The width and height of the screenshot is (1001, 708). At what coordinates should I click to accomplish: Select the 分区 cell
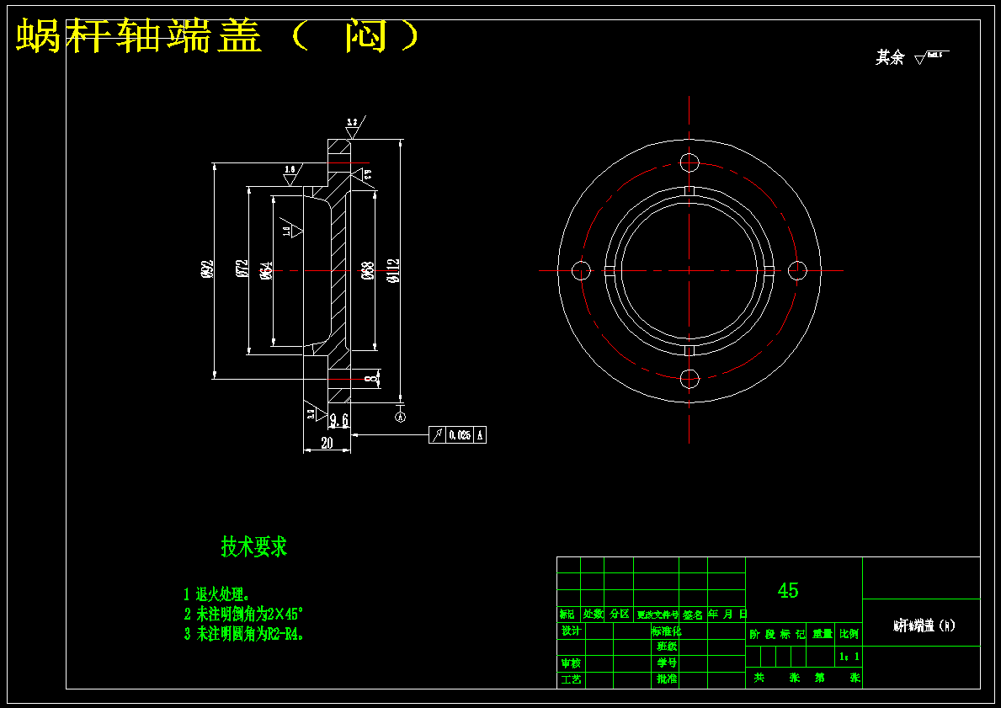(x=619, y=615)
